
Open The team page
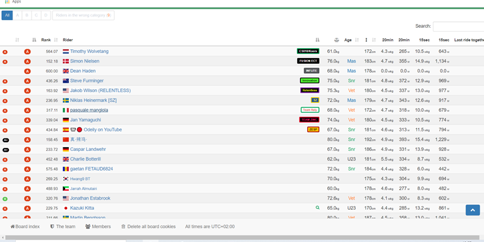pyautogui.click(x=63, y=227)
